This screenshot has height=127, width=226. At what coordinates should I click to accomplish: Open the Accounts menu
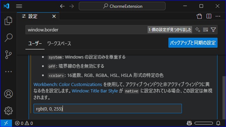8,94
